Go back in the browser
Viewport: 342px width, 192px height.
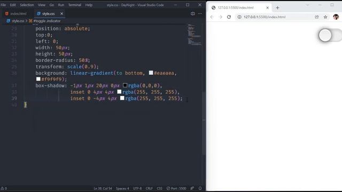212,17
